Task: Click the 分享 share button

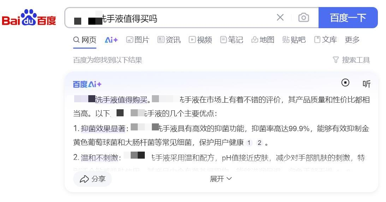Action: pyautogui.click(x=93, y=179)
